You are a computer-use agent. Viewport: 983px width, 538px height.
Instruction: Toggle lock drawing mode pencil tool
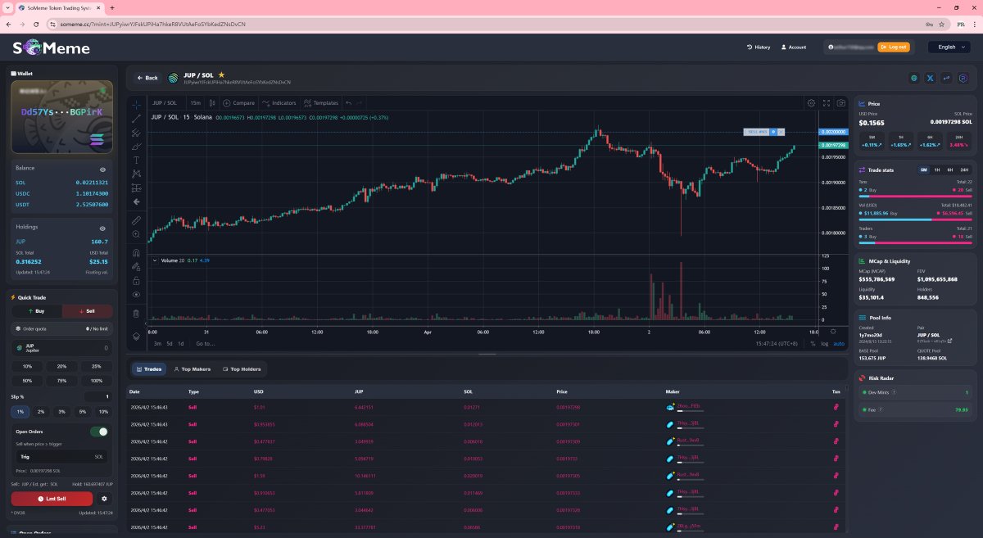pos(136,267)
